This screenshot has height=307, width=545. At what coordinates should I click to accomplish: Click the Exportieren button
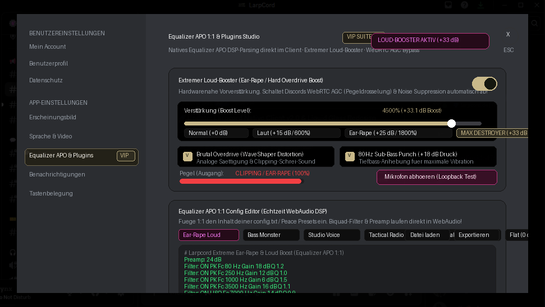(477, 235)
